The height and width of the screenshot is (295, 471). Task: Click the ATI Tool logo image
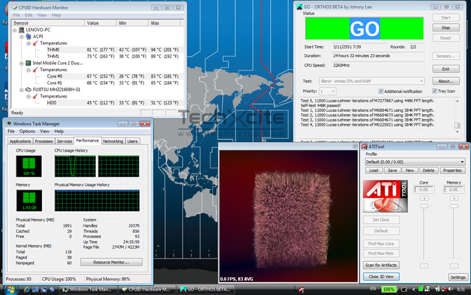point(385,196)
